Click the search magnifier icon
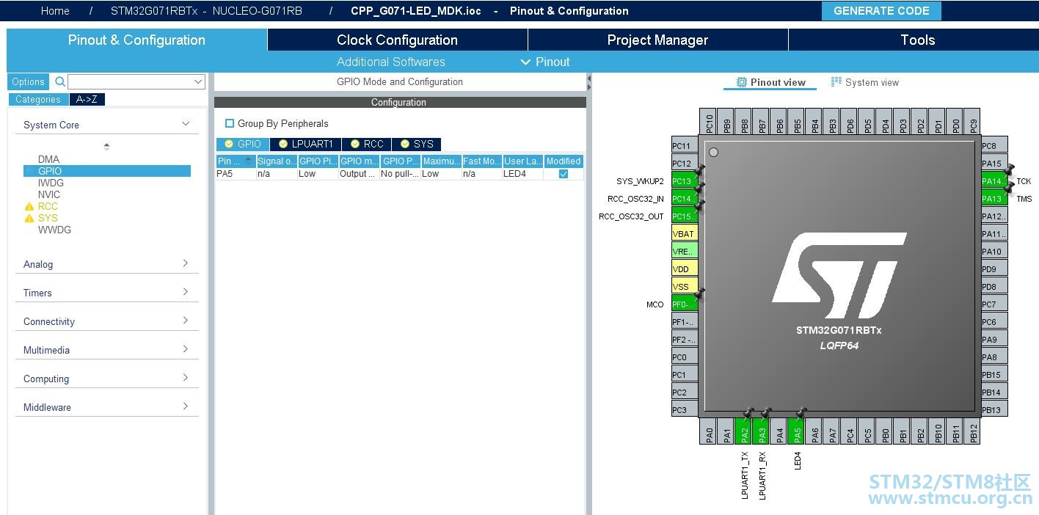Screen dimensions: 1039x515 60,81
